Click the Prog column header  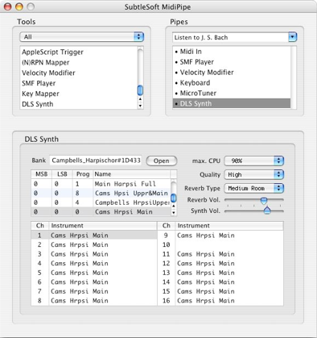pos(83,174)
